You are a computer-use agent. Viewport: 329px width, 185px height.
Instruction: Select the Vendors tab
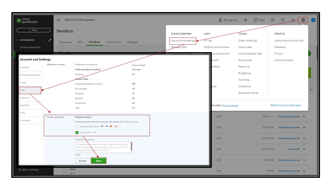coord(94,42)
